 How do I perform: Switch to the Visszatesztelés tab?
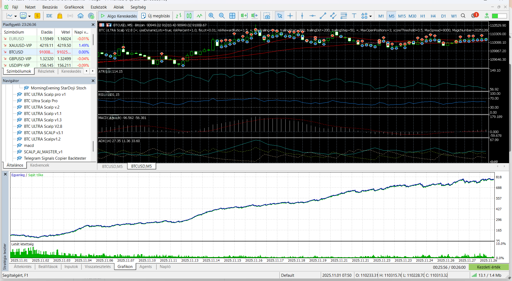point(98,267)
